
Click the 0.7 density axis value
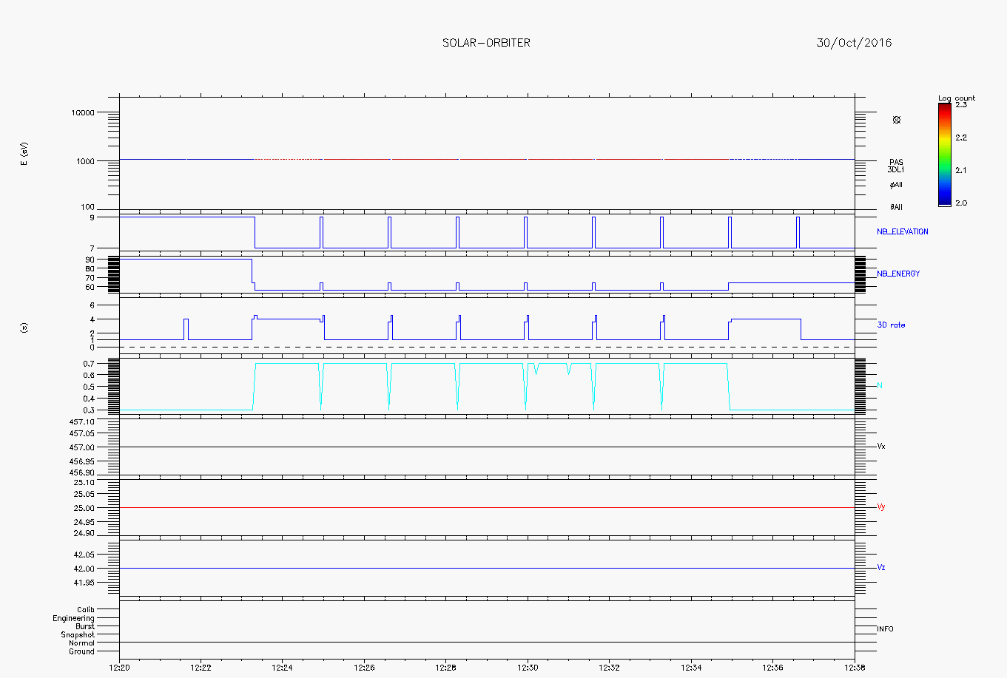click(89, 364)
